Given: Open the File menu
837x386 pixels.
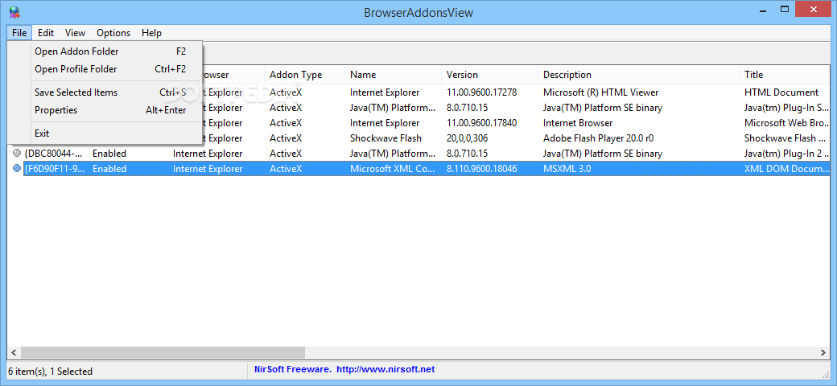Looking at the screenshot, I should pyautogui.click(x=19, y=32).
